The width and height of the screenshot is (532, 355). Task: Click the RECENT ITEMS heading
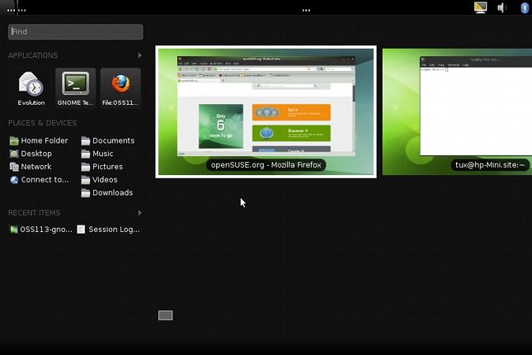coord(34,213)
